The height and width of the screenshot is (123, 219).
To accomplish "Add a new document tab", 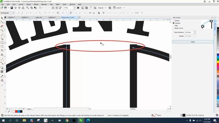I will 79,17.
